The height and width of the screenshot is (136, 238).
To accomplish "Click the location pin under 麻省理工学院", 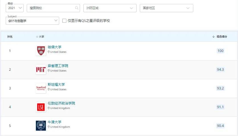I will click(49, 71).
